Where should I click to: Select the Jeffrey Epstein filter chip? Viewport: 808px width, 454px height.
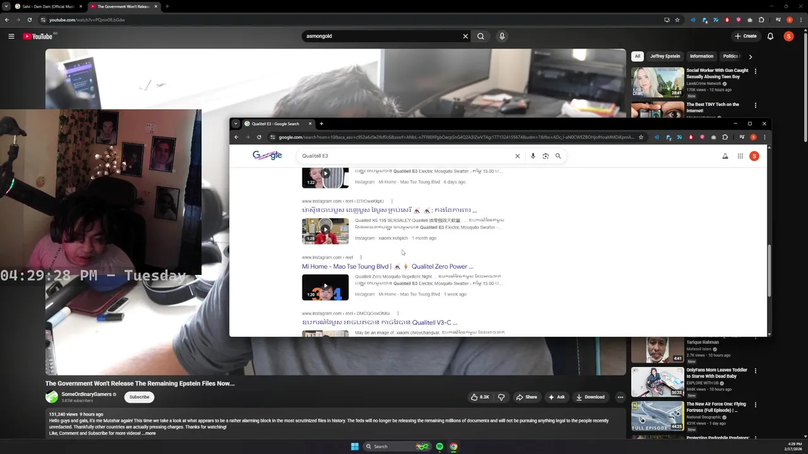[665, 56]
